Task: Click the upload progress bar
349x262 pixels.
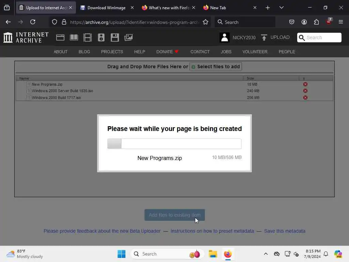Action: pos(174,144)
